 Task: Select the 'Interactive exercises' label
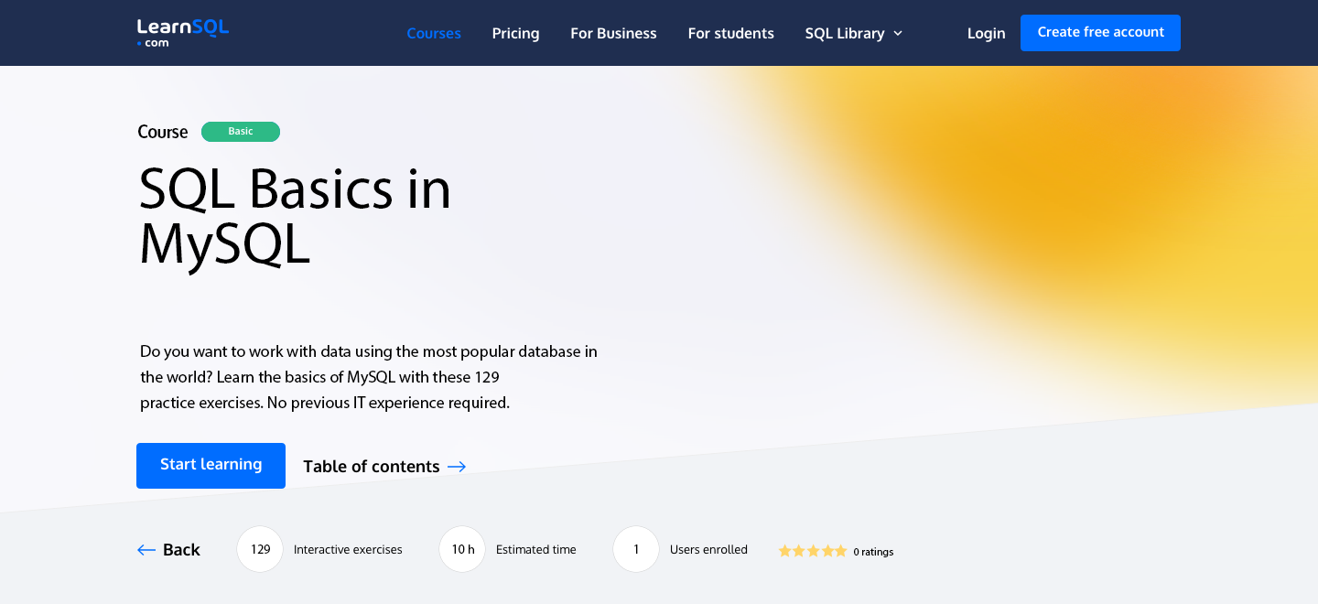(x=348, y=550)
